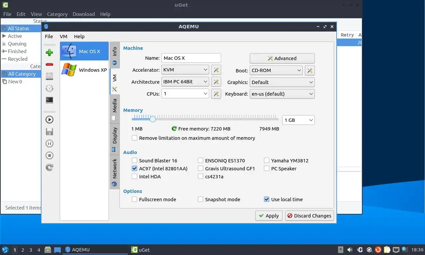Click the VM Name input field
The width and height of the screenshot is (425, 255).
[x=191, y=58]
